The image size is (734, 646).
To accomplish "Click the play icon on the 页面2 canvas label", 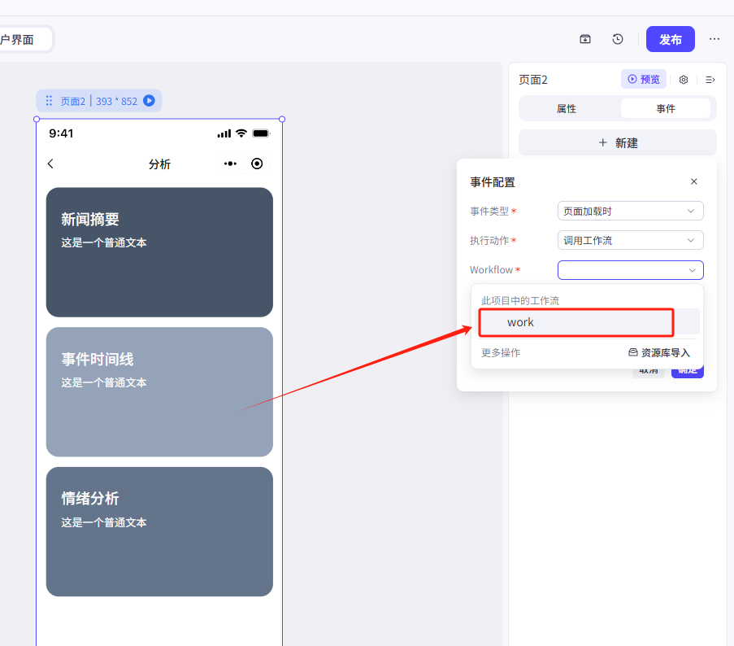I will [x=149, y=101].
